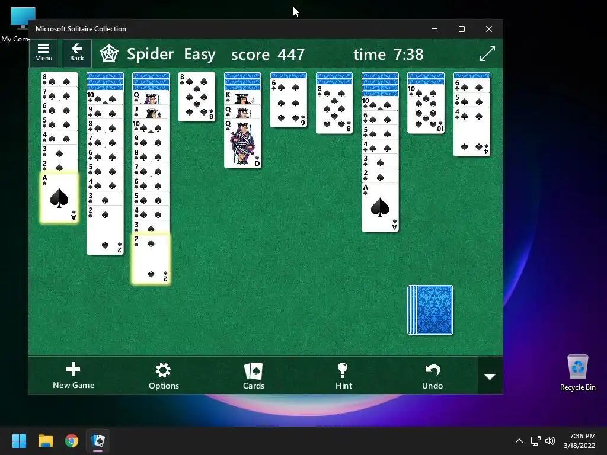This screenshot has height=455, width=607.
Task: Minimize the Solitaire Collection window
Action: (435, 29)
